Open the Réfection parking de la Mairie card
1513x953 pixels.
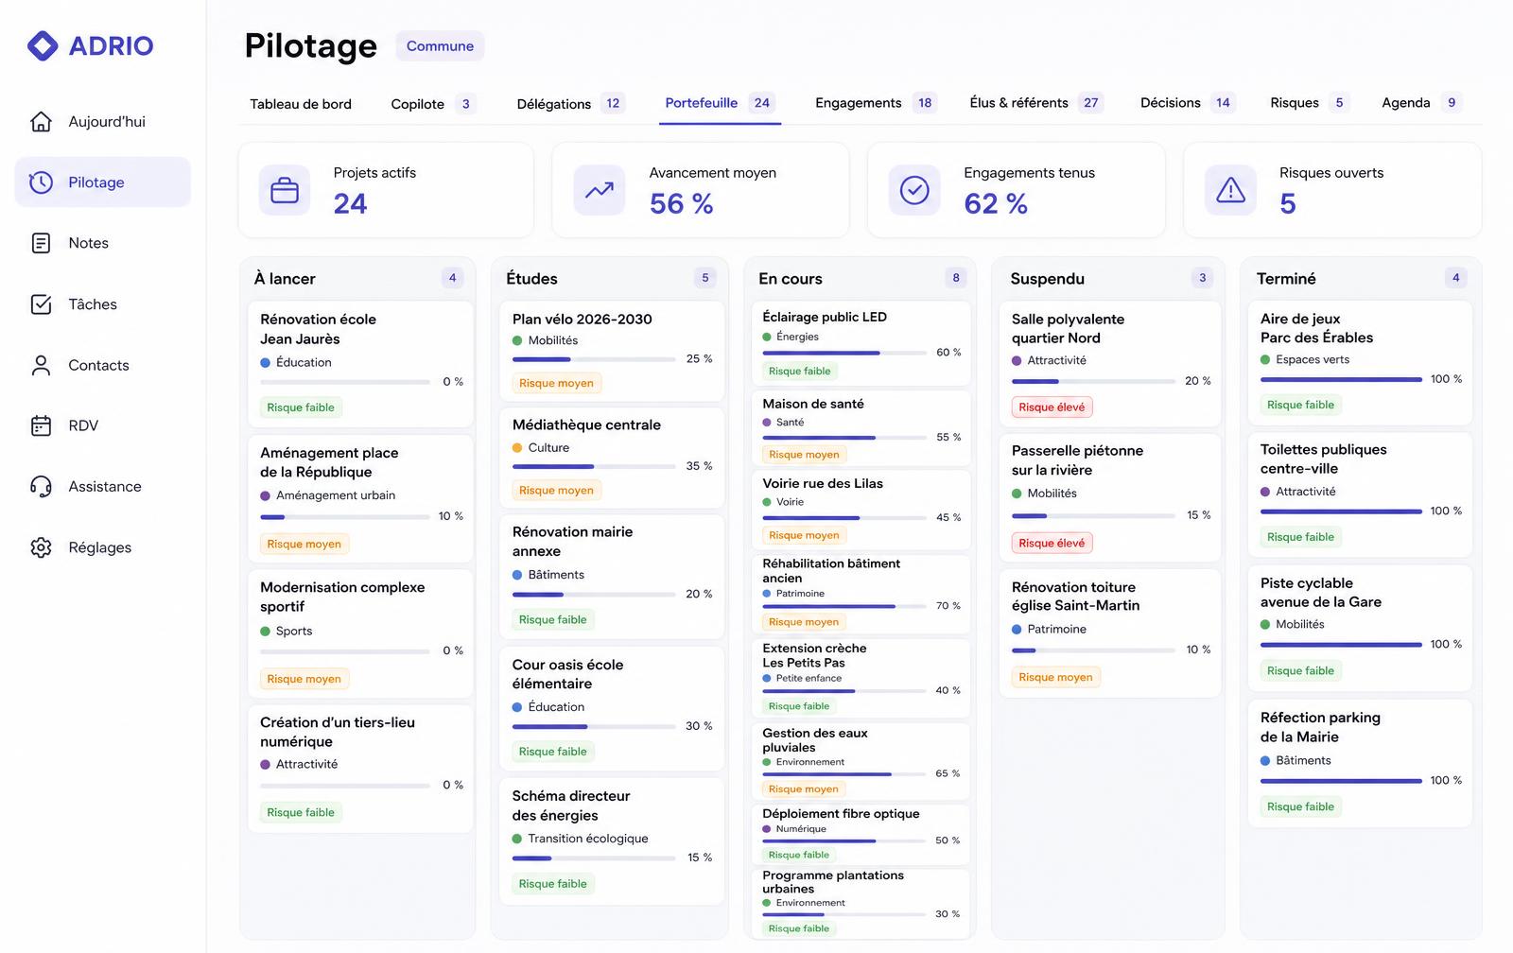click(1360, 763)
